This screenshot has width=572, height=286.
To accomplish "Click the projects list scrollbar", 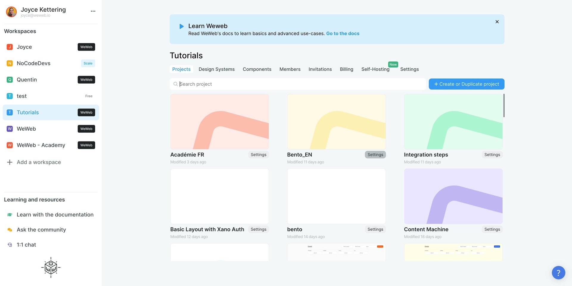I will click(504, 106).
